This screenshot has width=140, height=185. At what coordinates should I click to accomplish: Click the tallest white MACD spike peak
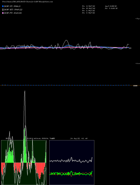coord(25,91)
